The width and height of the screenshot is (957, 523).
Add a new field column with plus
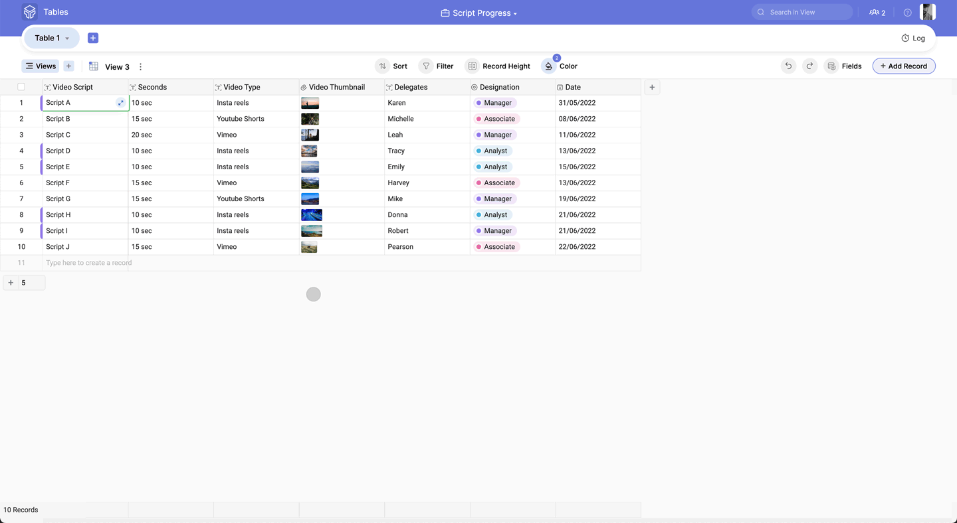pos(652,87)
